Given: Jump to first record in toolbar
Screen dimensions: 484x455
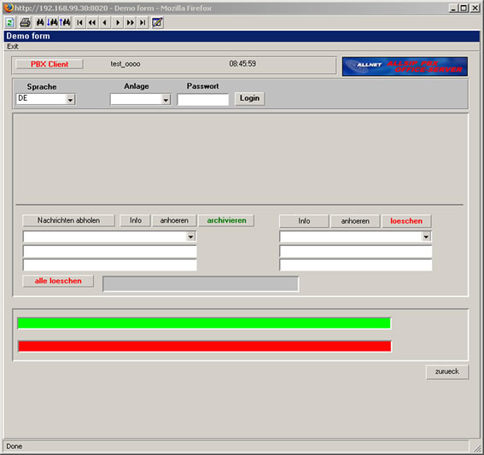Looking at the screenshot, I should [x=79, y=22].
